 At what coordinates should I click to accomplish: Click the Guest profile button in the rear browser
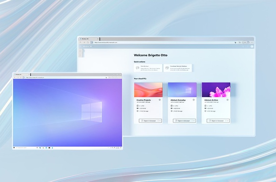point(246,42)
